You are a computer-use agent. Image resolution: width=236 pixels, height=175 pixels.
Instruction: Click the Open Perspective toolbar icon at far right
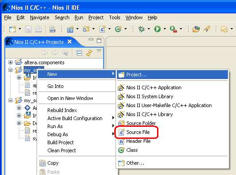click(x=224, y=29)
